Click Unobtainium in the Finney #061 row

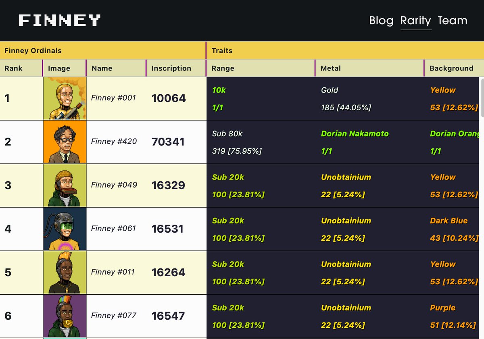pyautogui.click(x=346, y=221)
